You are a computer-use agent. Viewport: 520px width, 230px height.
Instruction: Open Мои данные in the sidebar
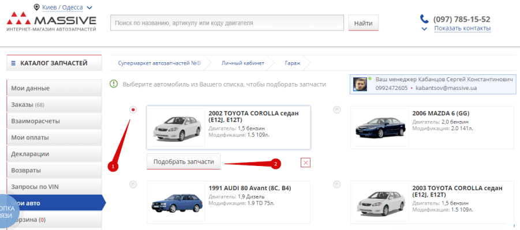click(54, 88)
